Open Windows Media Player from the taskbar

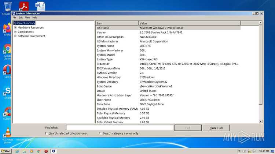click(32, 151)
